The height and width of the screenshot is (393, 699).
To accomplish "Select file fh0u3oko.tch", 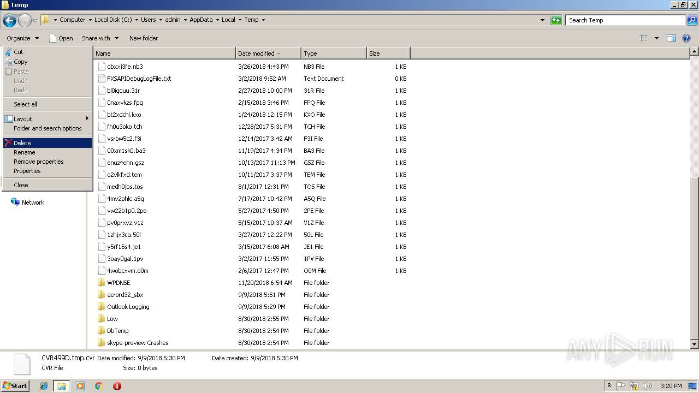I will (x=125, y=127).
